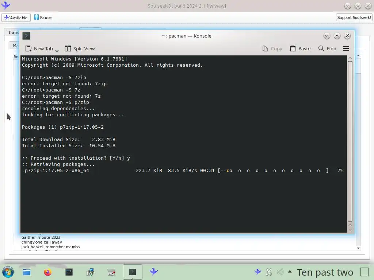Open a New Tab in Konsole
Screen dimensions: 374x280
[x=39, y=48]
